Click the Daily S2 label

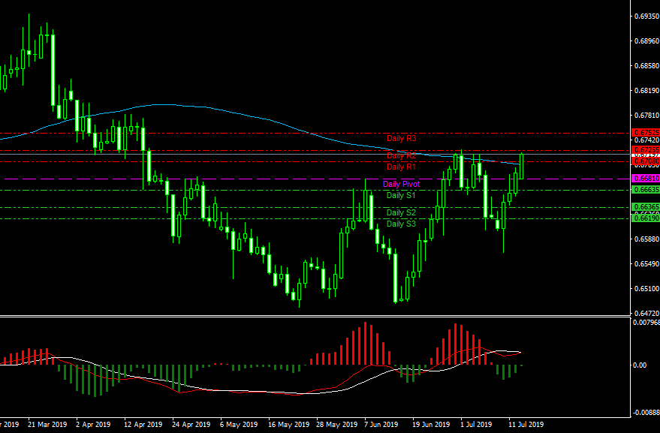point(401,212)
